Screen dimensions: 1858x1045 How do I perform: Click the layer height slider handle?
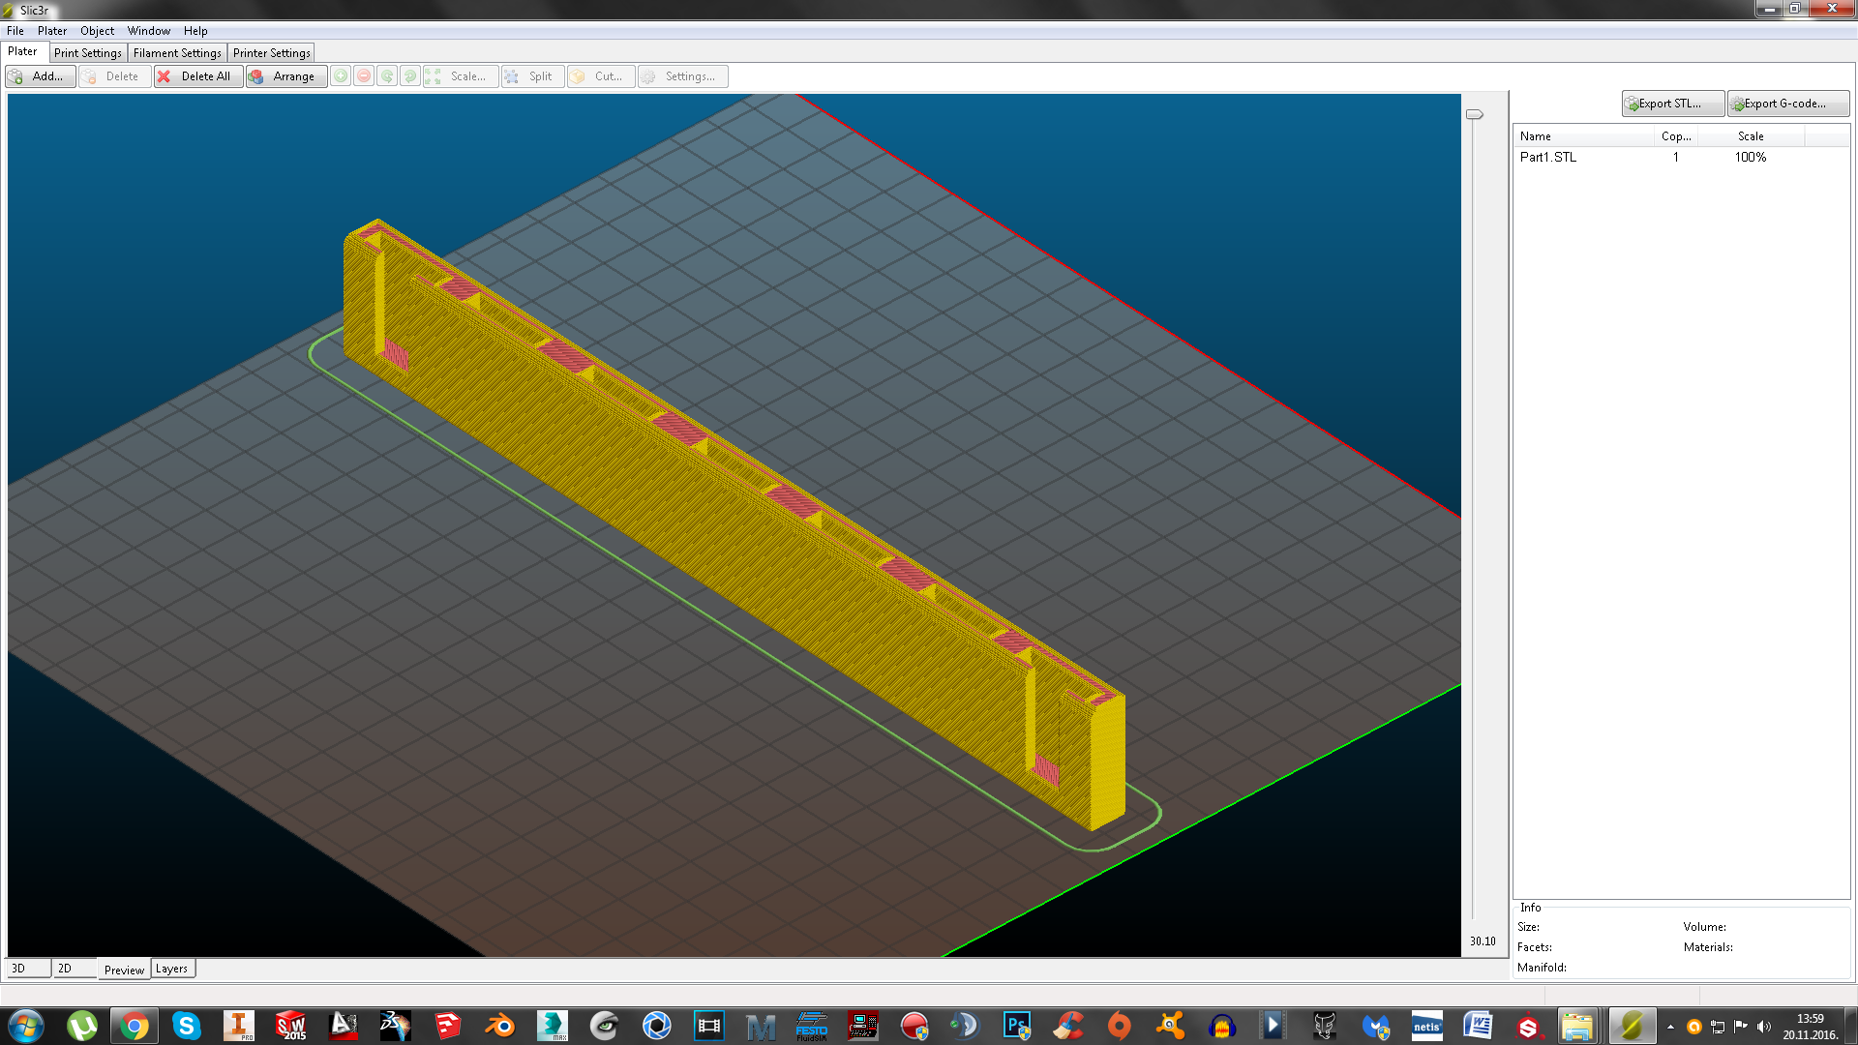click(1474, 114)
